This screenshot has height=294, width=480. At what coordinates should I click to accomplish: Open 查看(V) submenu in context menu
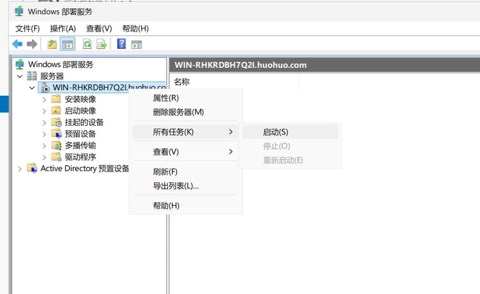pos(185,151)
